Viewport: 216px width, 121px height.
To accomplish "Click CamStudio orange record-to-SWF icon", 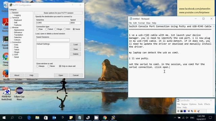I will (x=195, y=111).
